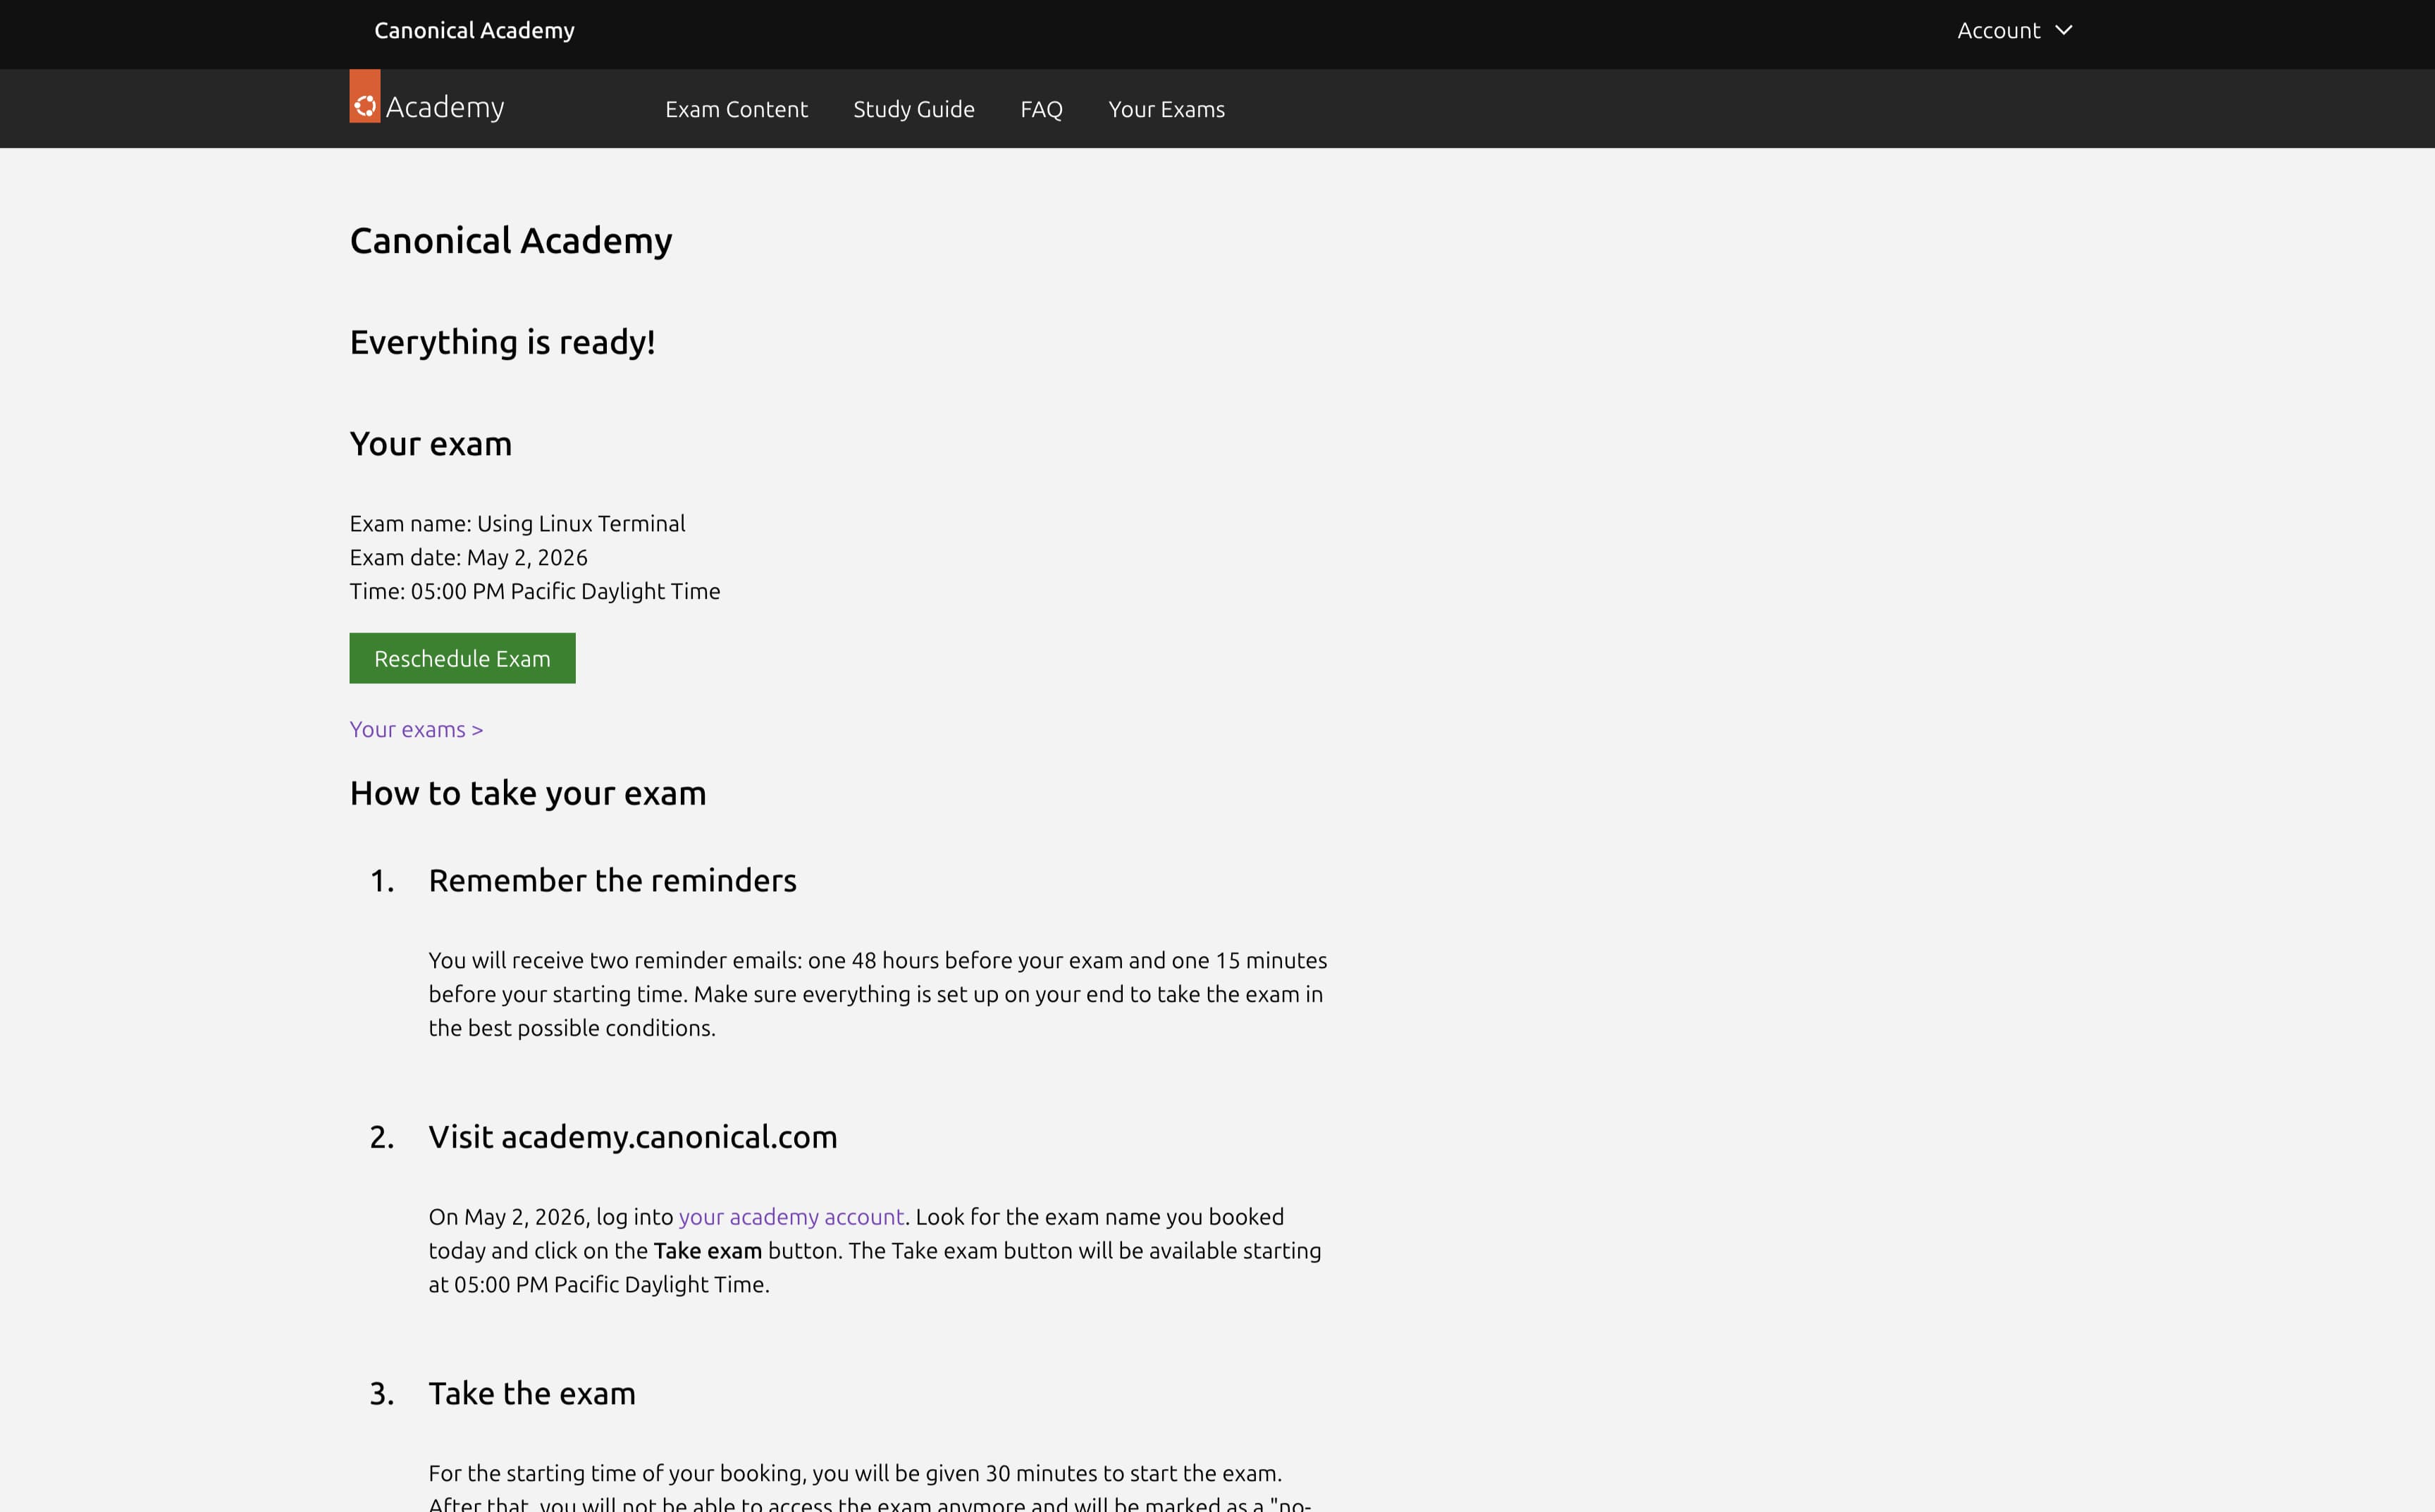Click 'How to take your exam' heading
Viewport: 2435px width, 1512px height.
pyautogui.click(x=527, y=793)
